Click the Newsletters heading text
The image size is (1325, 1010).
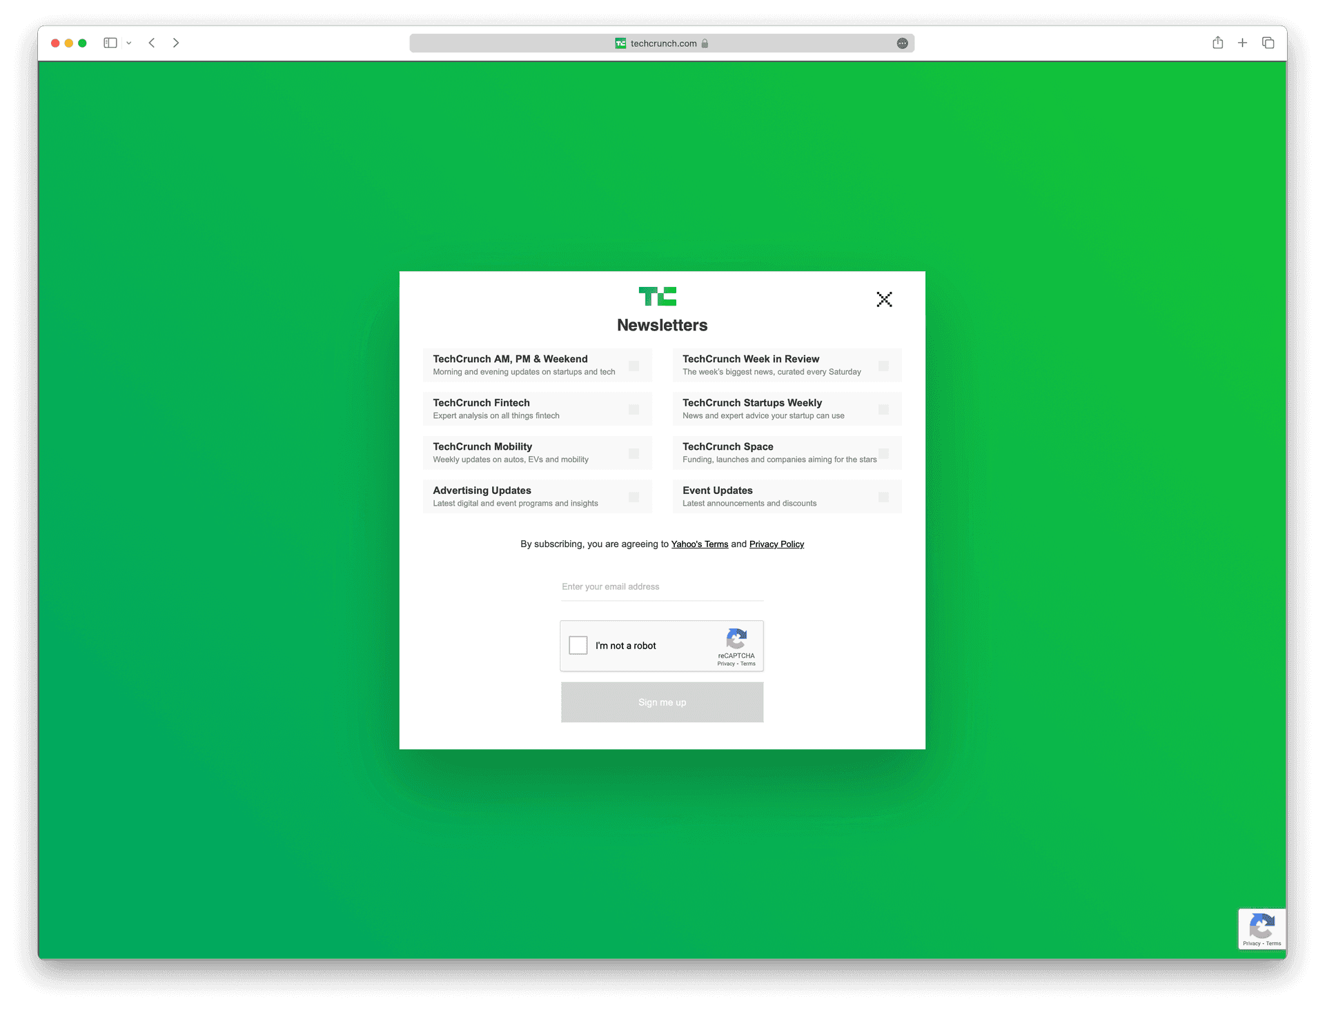tap(662, 325)
